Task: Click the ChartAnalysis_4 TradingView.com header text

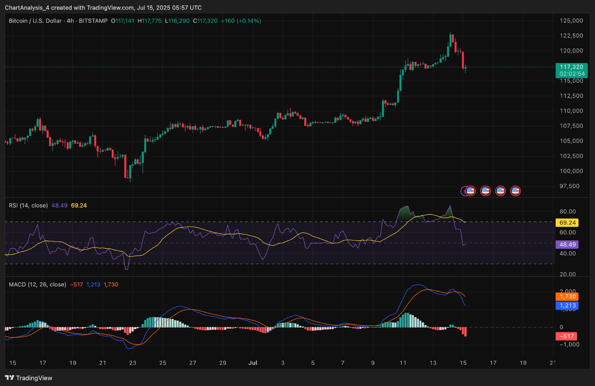Action: 103,7
